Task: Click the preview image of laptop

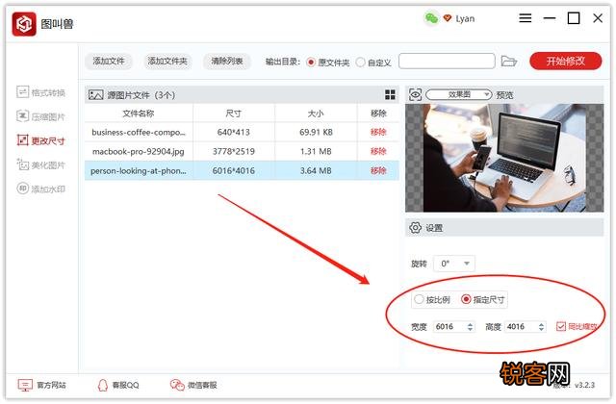Action: [x=504, y=158]
